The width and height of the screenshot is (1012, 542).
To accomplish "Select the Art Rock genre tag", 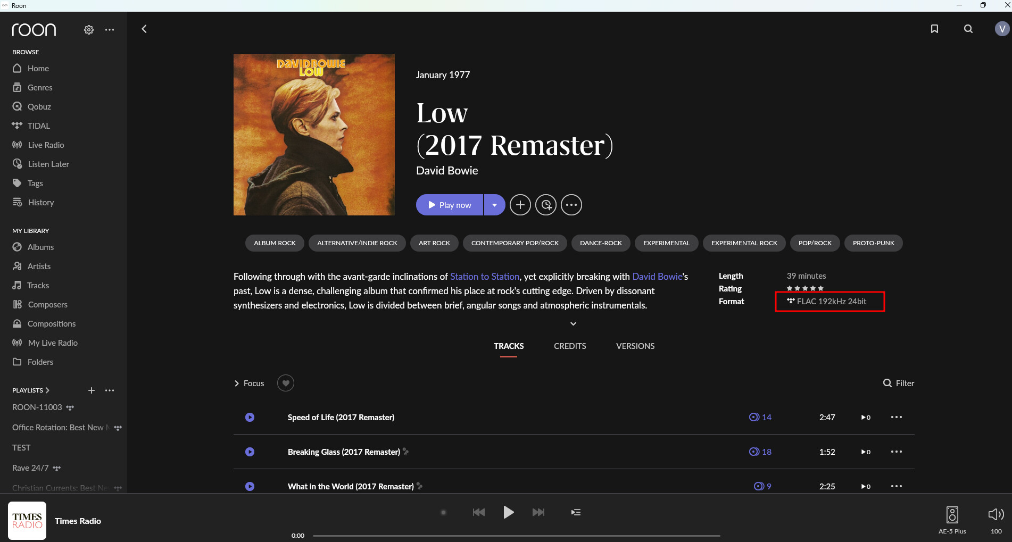I will pyautogui.click(x=434, y=243).
